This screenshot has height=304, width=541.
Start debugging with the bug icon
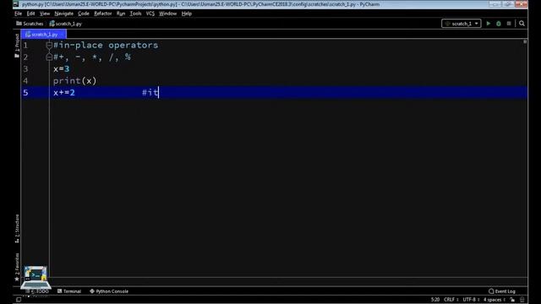click(x=499, y=24)
